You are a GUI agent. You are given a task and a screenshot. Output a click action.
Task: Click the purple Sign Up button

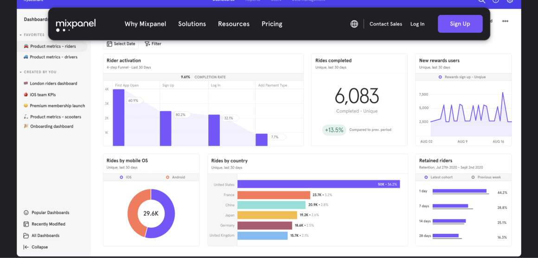[460, 24]
